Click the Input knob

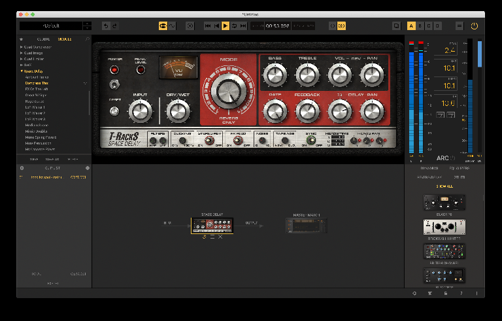click(x=141, y=111)
